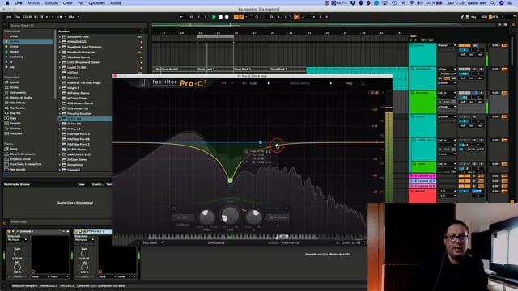Open the Edición menu
The image size is (518, 291).
click(52, 3)
